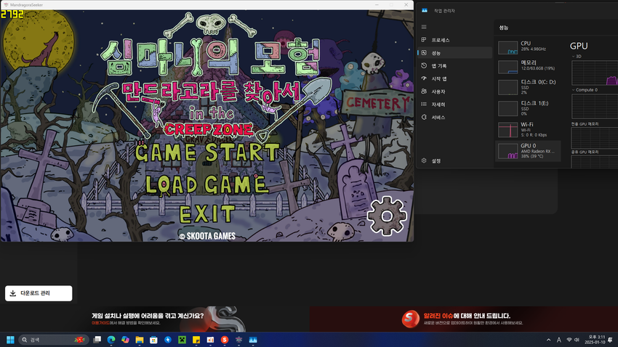Switch to the 시작 앱 tab
The width and height of the screenshot is (618, 347).
[x=455, y=78]
